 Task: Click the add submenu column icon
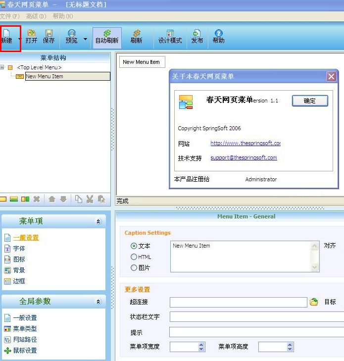pos(25,199)
